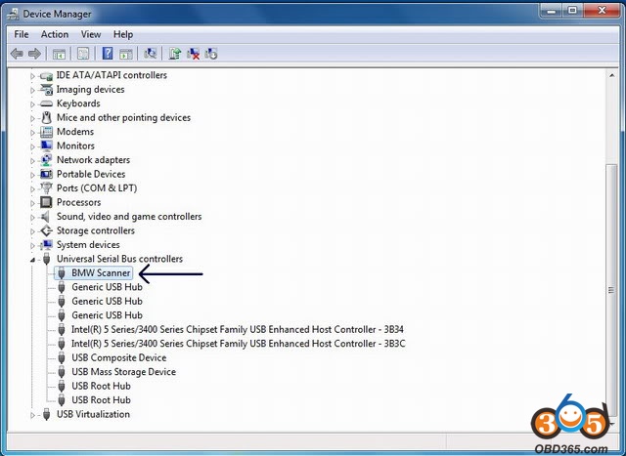Click the Back arrow toolbar icon
This screenshot has width=626, height=456.
click(17, 54)
